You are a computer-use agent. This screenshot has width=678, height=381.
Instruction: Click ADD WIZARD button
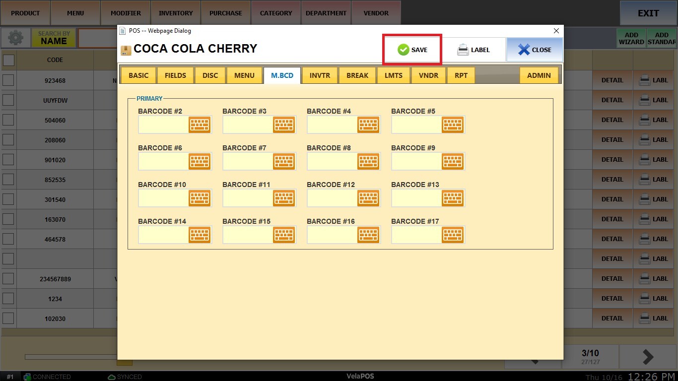(631, 38)
